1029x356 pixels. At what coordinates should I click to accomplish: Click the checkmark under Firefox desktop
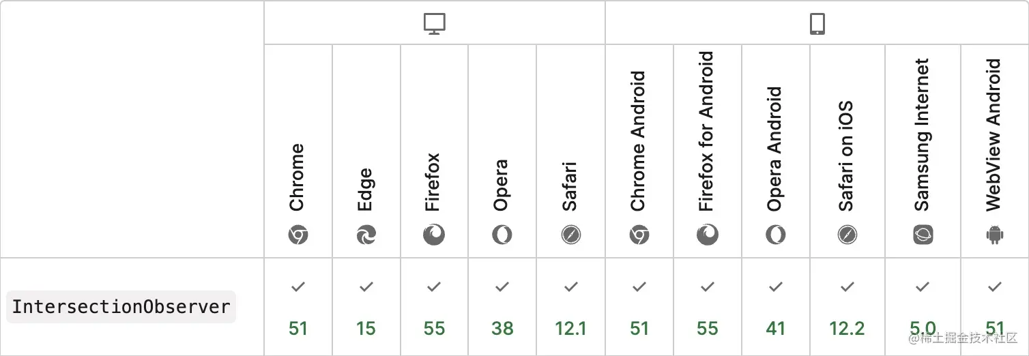(434, 287)
